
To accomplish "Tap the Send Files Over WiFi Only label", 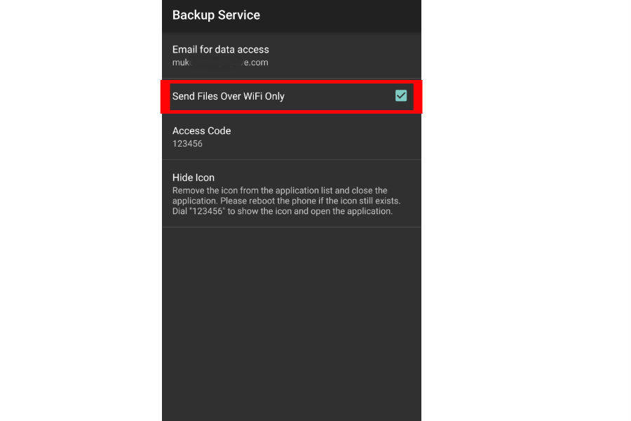I will pyautogui.click(x=228, y=96).
